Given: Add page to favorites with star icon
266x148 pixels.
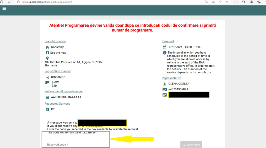Looking at the screenshot, I should click(x=227, y=2).
